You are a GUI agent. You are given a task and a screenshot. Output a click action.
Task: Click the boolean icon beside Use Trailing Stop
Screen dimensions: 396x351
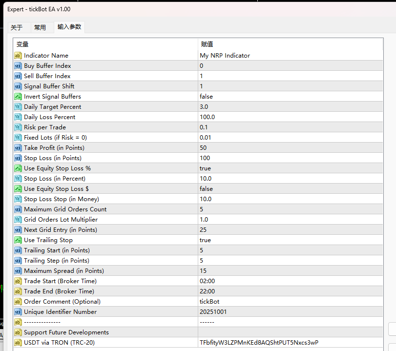(18, 240)
